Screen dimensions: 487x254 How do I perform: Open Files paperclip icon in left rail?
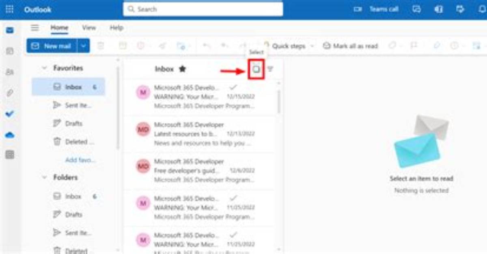[10, 93]
